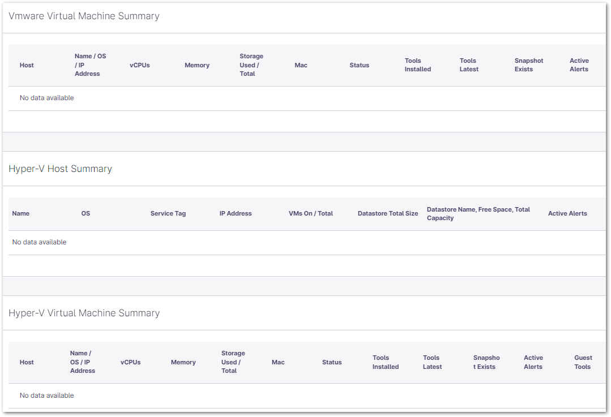Viewport: 611px width, 417px height.
Task: Sort Vmware table by Snapshot Exists
Action: click(528, 65)
